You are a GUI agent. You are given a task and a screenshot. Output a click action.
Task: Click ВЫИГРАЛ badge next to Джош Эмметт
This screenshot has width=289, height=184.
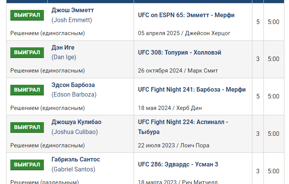pos(27,15)
